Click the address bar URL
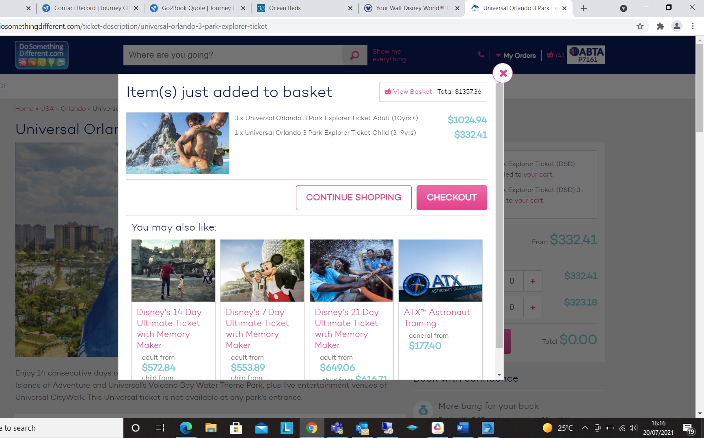 click(x=134, y=26)
